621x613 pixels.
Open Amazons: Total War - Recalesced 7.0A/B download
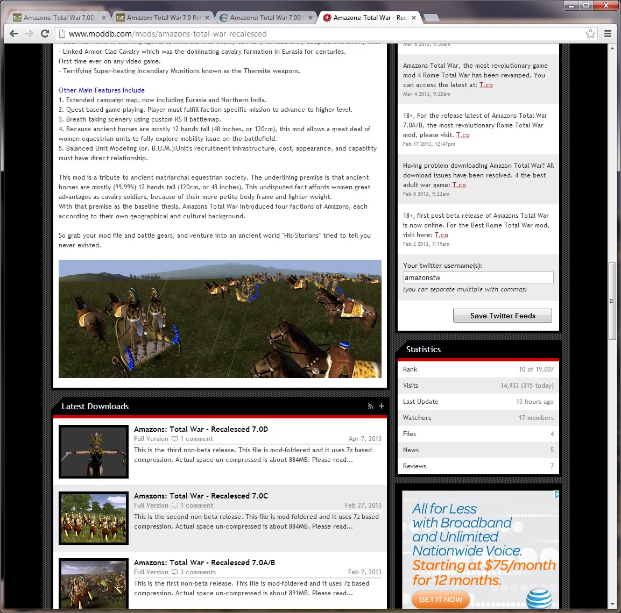[x=204, y=562]
